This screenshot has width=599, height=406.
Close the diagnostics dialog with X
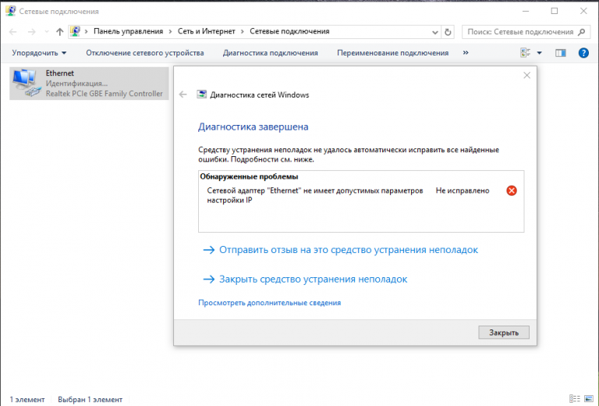point(526,75)
